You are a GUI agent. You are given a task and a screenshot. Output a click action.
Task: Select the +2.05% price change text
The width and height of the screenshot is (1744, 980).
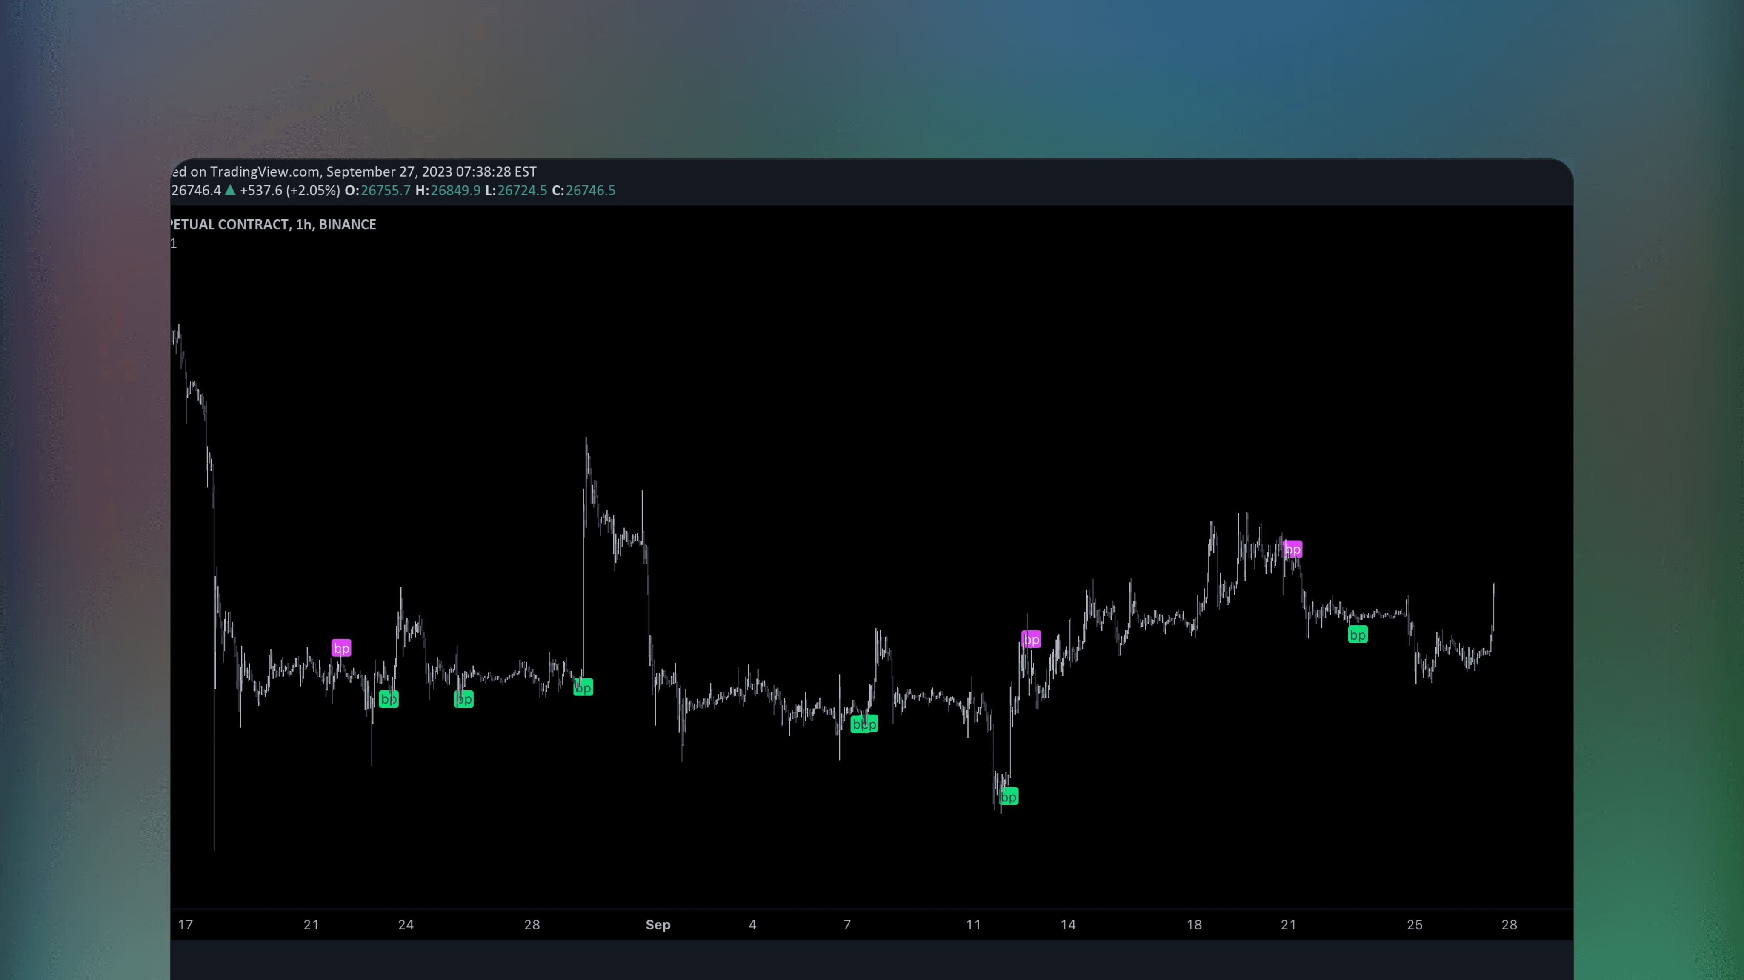point(313,190)
